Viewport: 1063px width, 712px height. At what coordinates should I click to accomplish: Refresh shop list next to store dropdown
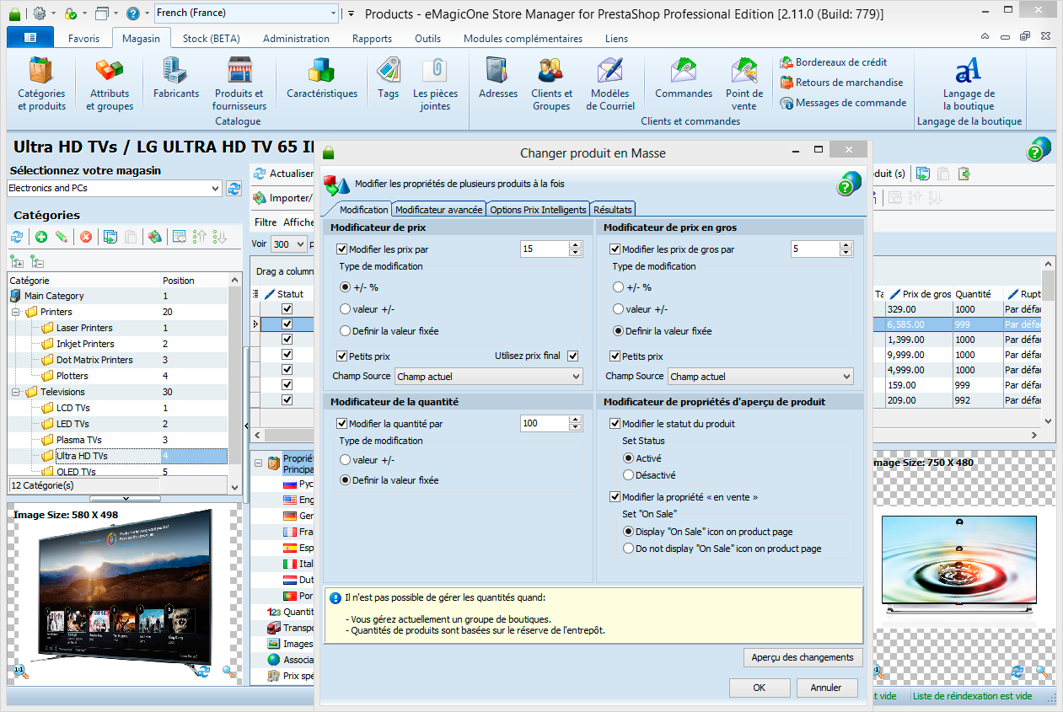234,188
